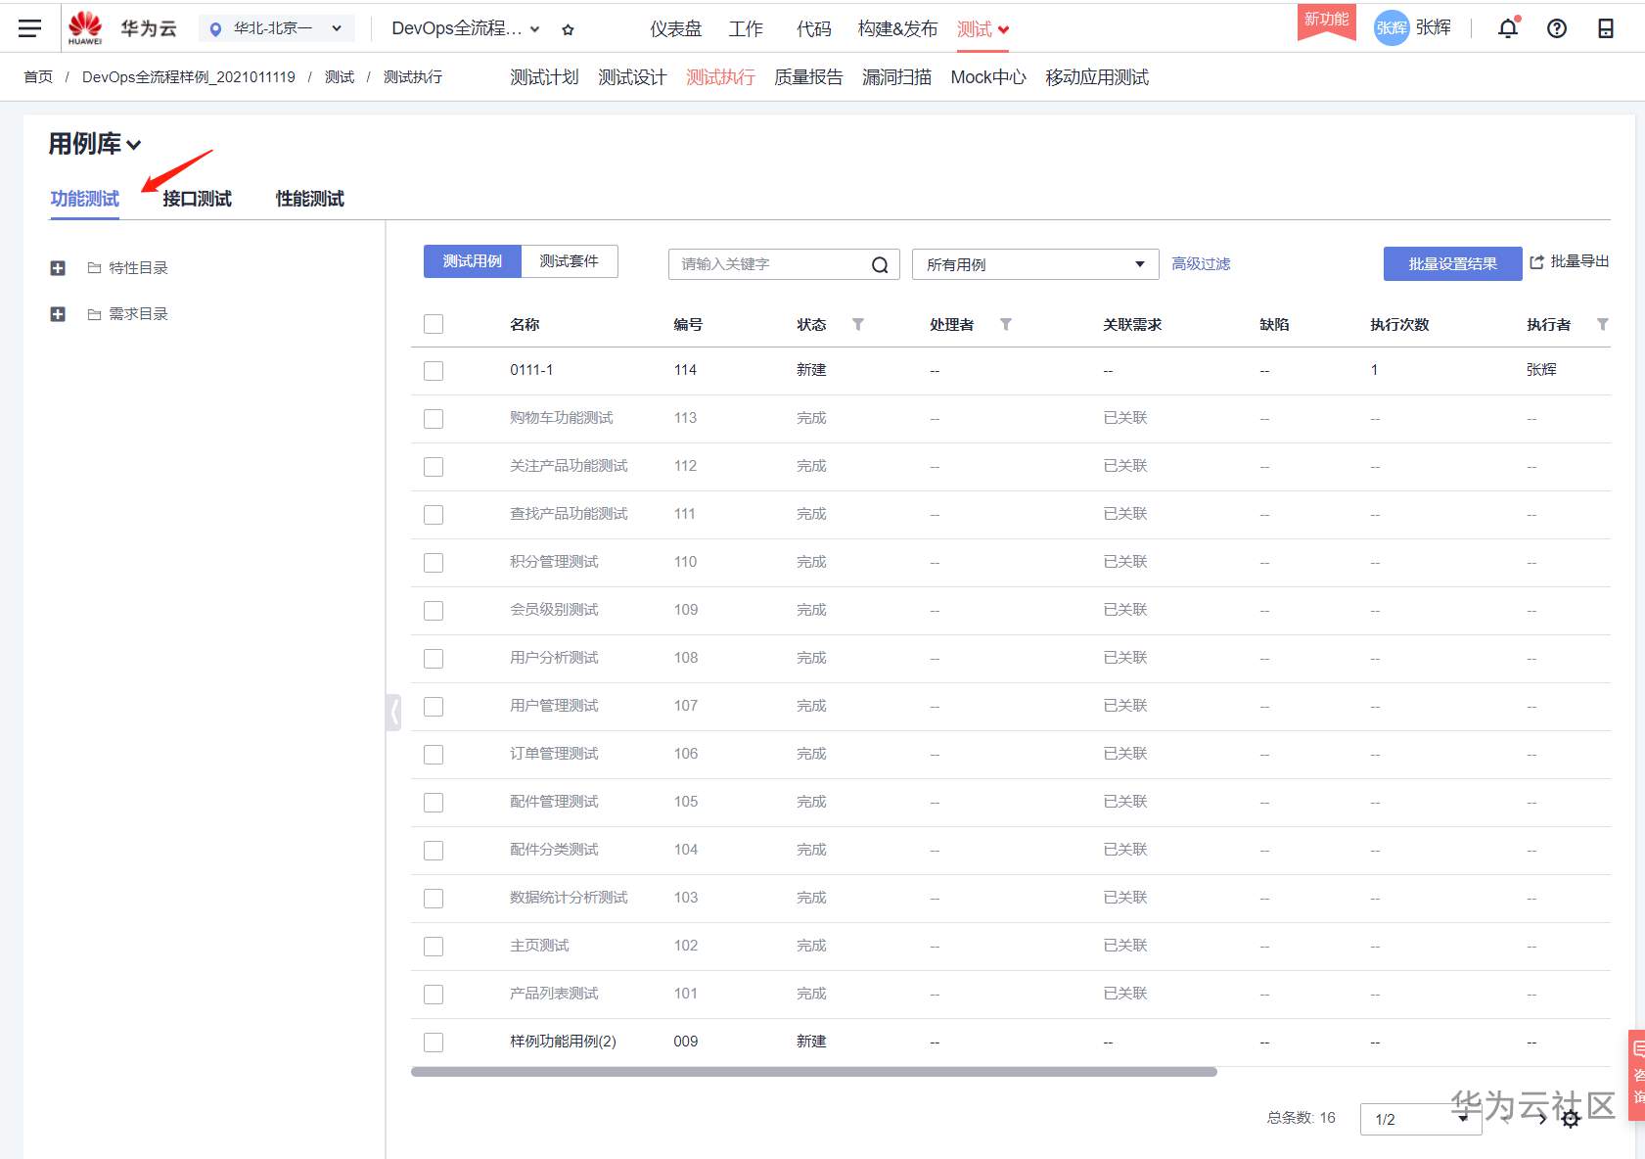Check the 查找产品功能测试 row checkbox
This screenshot has width=1645, height=1159.
[434, 515]
